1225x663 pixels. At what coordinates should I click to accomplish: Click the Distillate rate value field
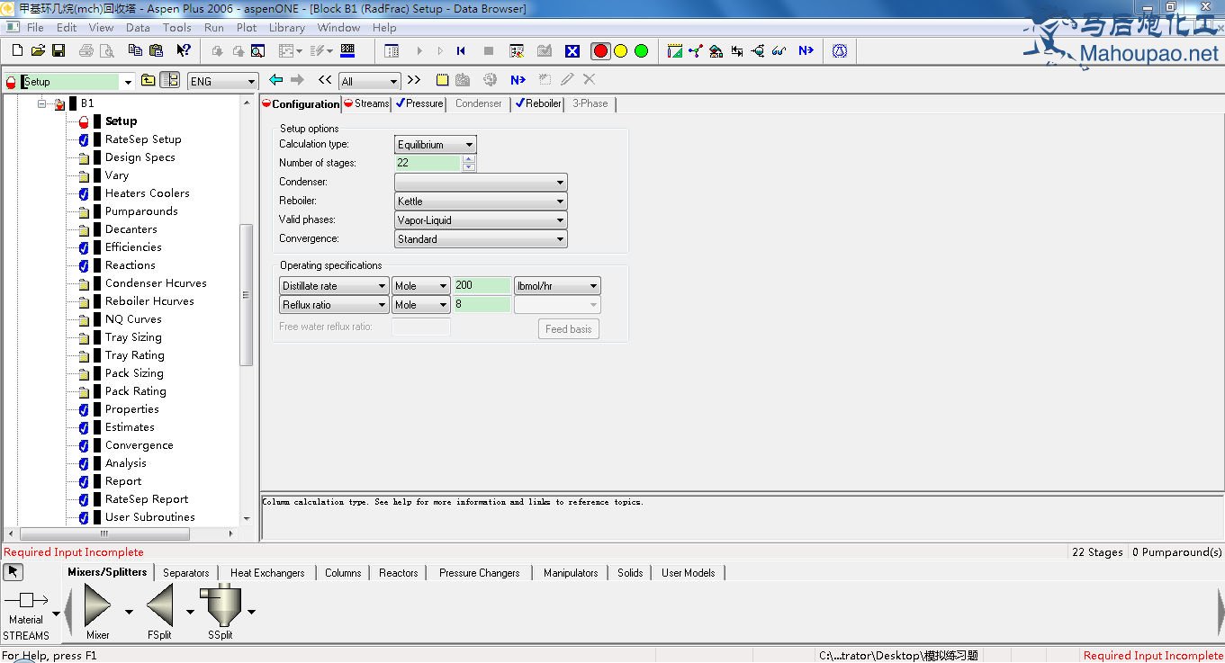482,285
